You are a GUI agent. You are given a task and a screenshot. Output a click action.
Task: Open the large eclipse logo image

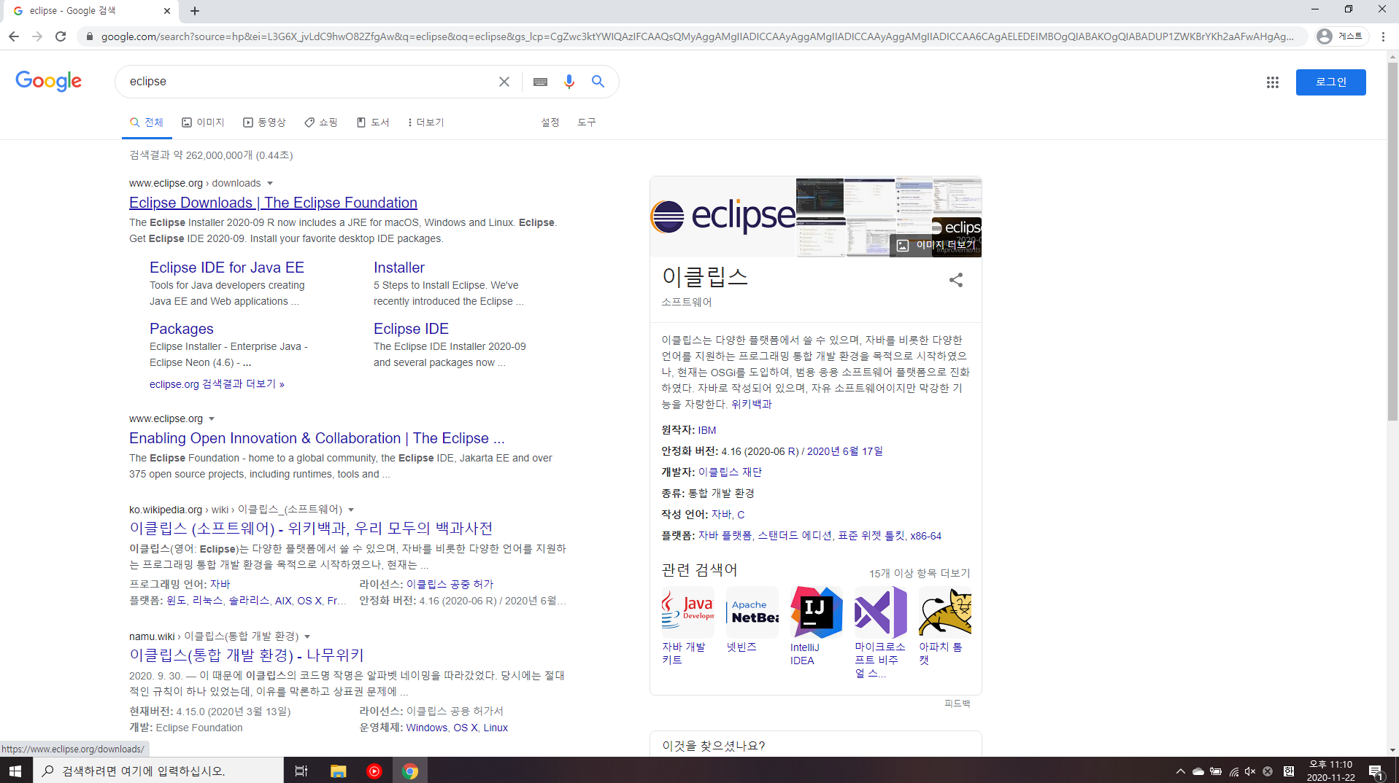[x=722, y=217]
